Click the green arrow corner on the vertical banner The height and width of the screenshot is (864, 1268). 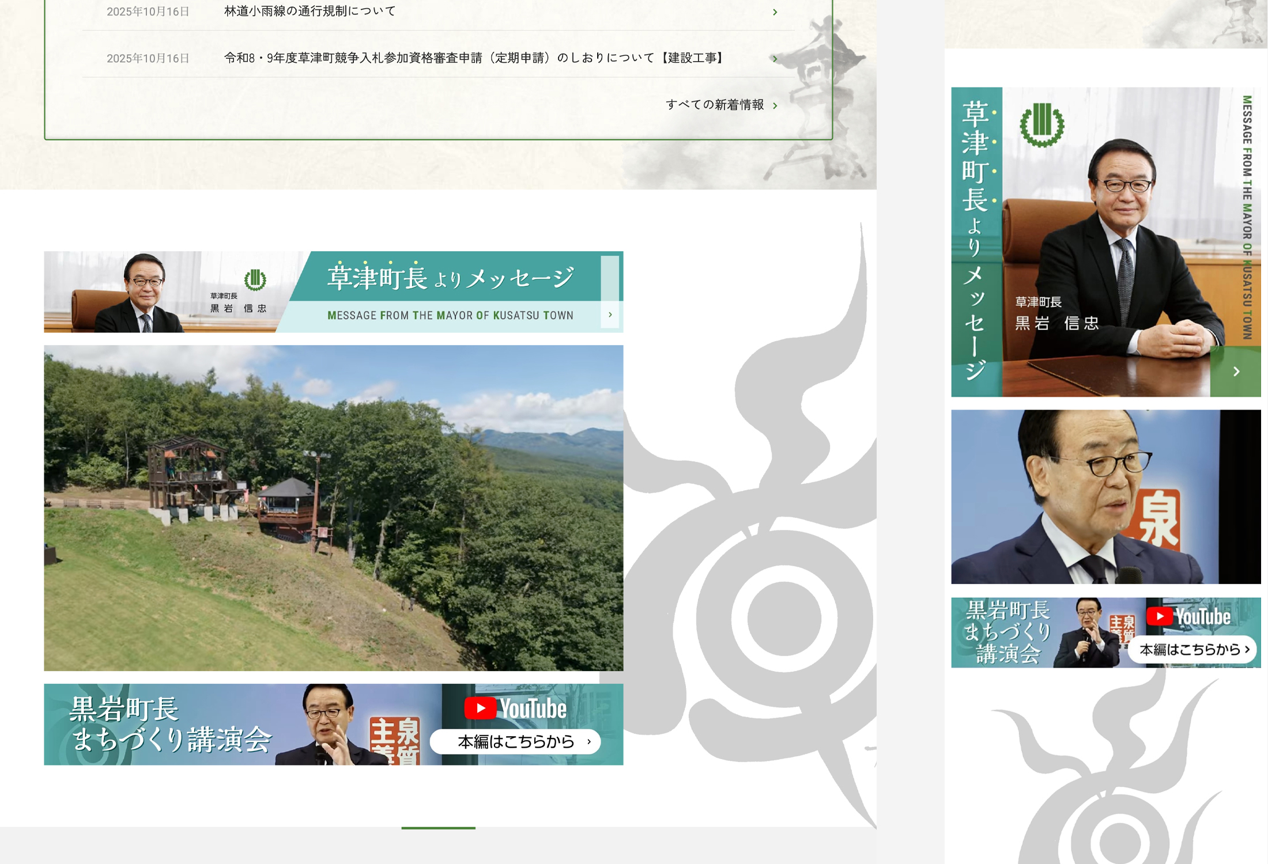[1236, 372]
